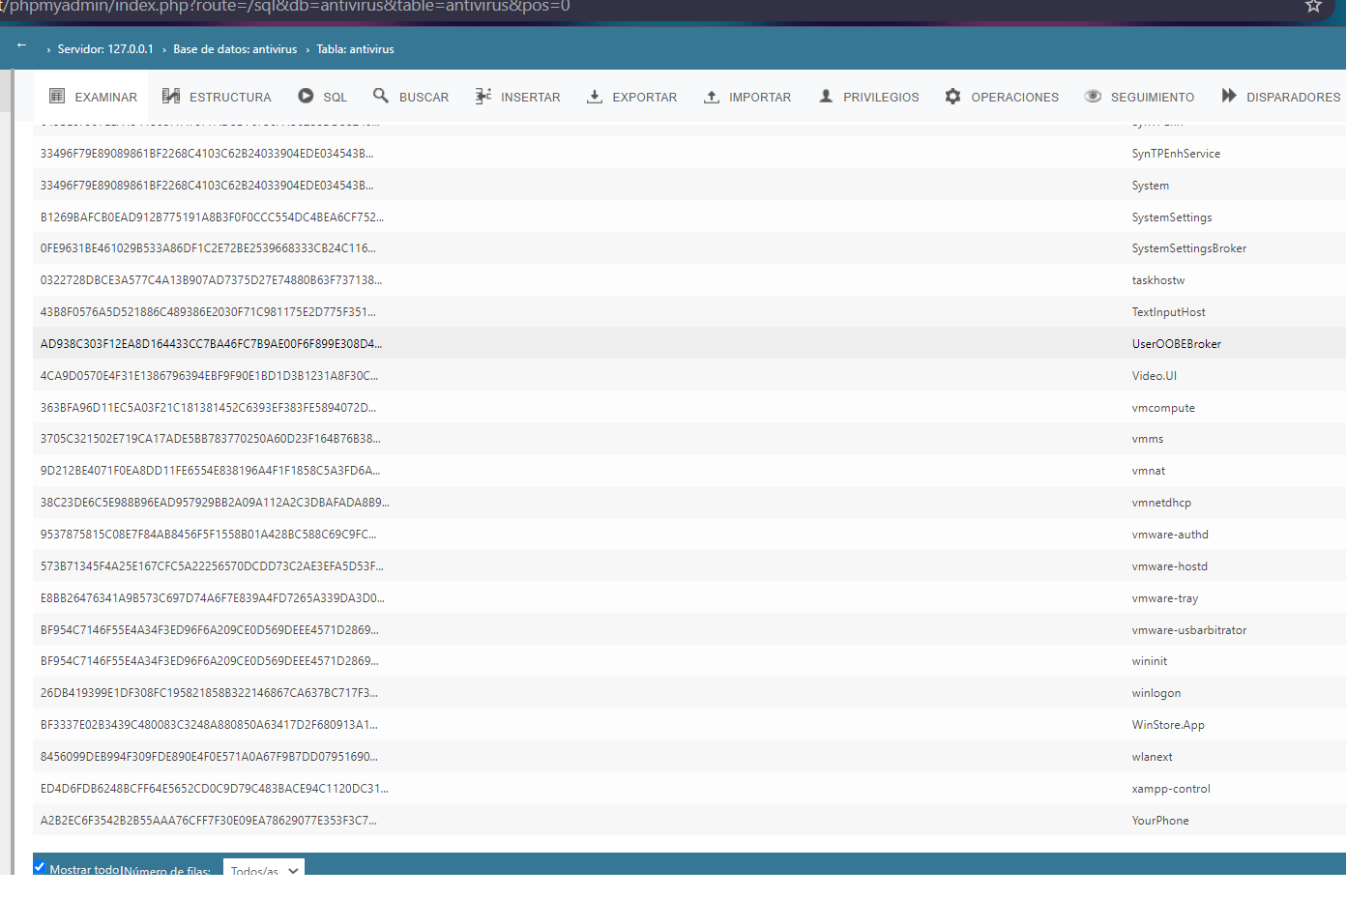Click the Importar upload icon
The image size is (1346, 898).
coord(712,97)
